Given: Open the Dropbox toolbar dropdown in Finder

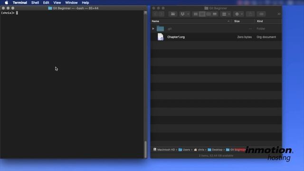Looking at the screenshot, I should [184, 14].
